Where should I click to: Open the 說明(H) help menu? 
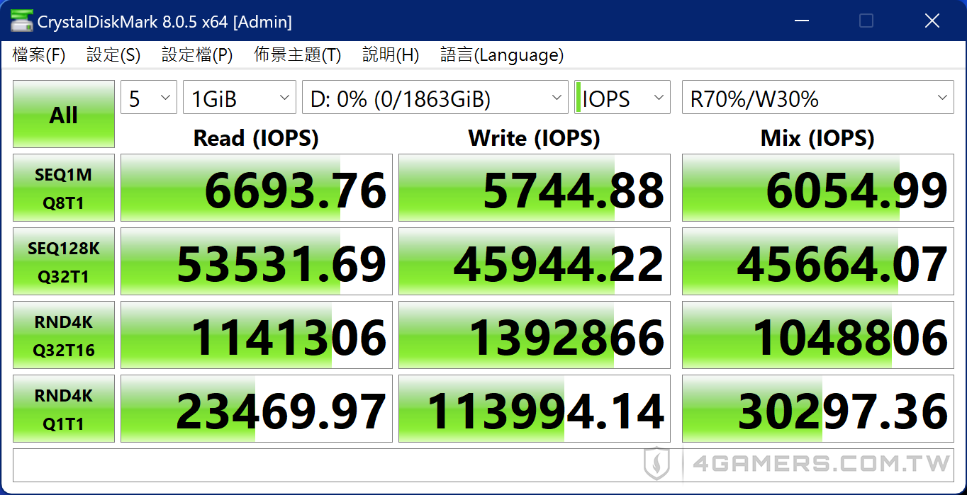pos(390,55)
